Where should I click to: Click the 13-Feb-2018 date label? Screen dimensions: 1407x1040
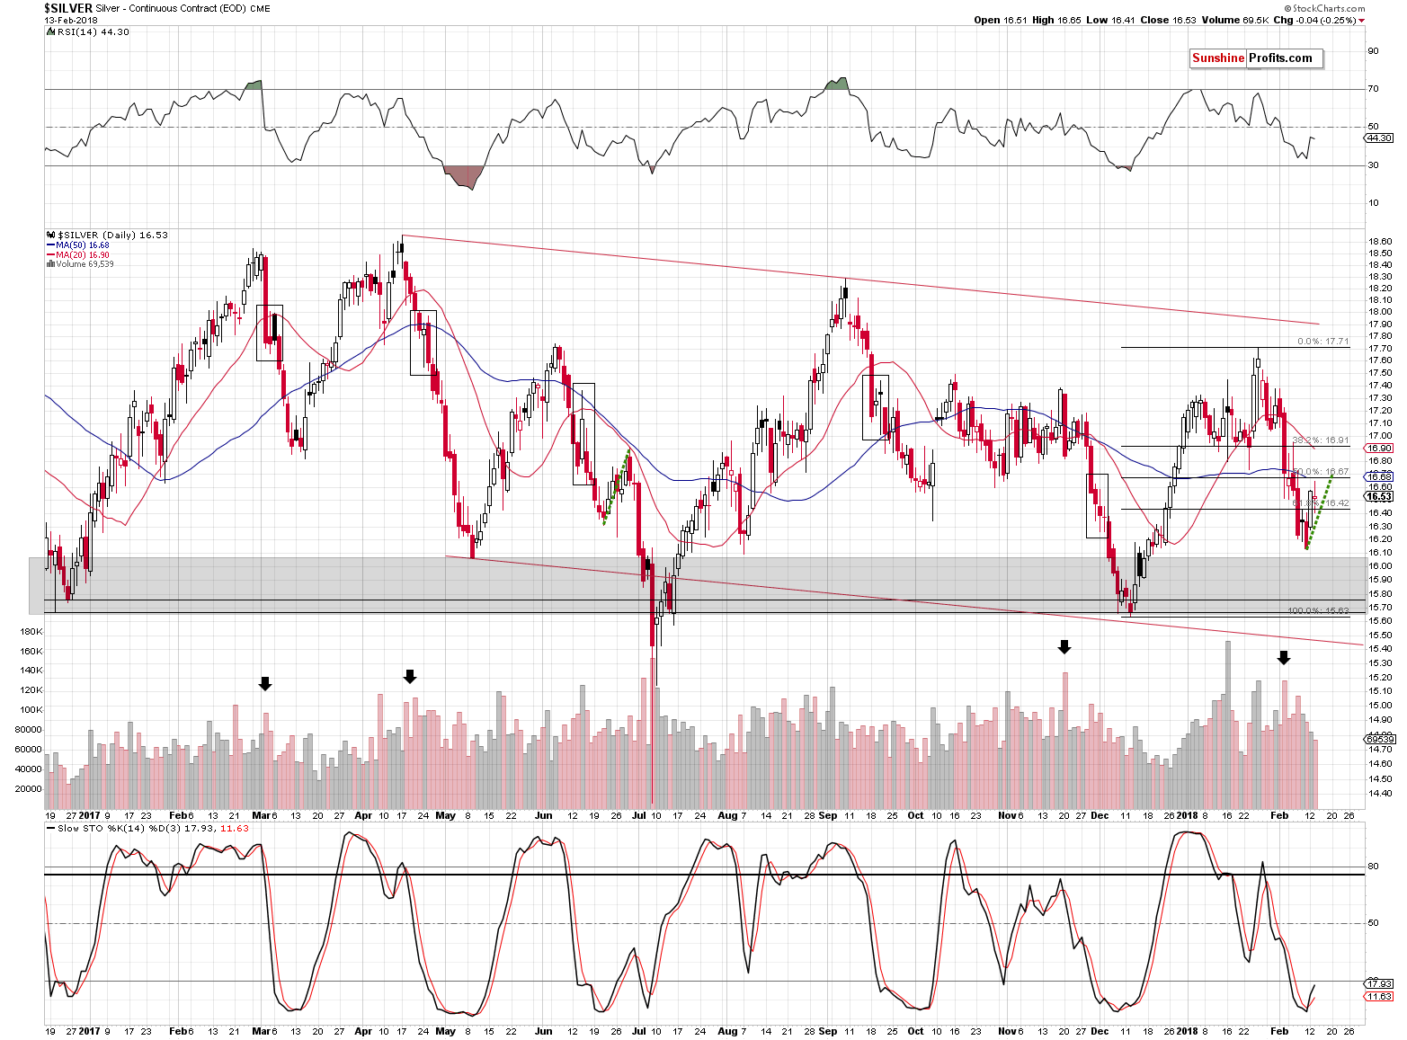pos(69,20)
